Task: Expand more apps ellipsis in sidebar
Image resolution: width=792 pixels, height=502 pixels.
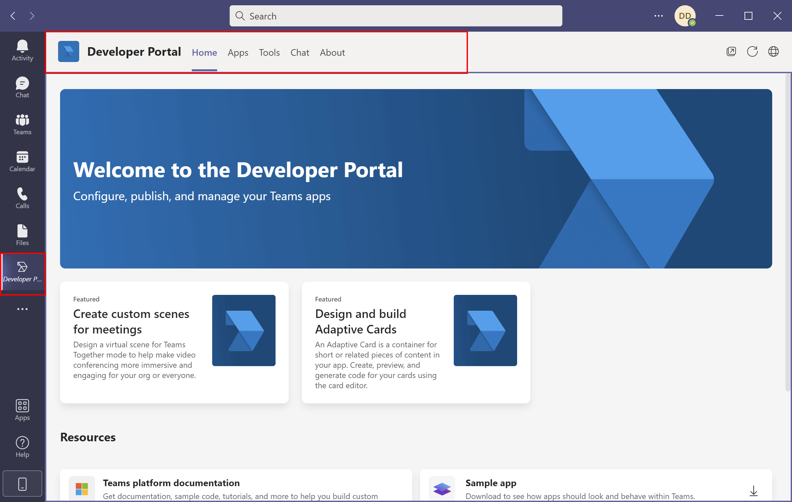Action: [x=22, y=309]
